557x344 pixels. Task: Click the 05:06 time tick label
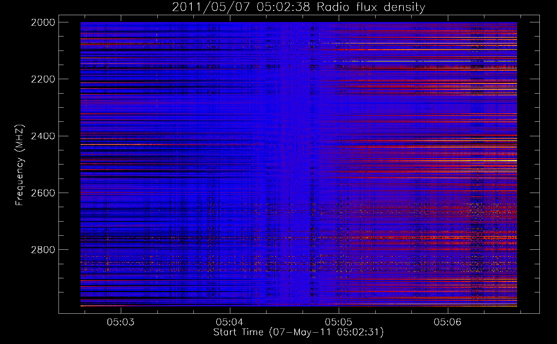pyautogui.click(x=448, y=322)
